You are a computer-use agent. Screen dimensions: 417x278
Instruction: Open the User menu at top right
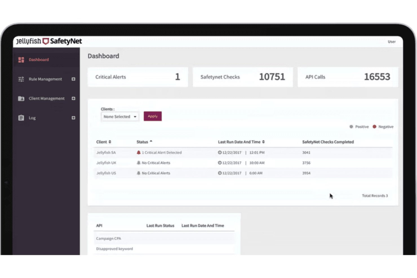point(392,42)
